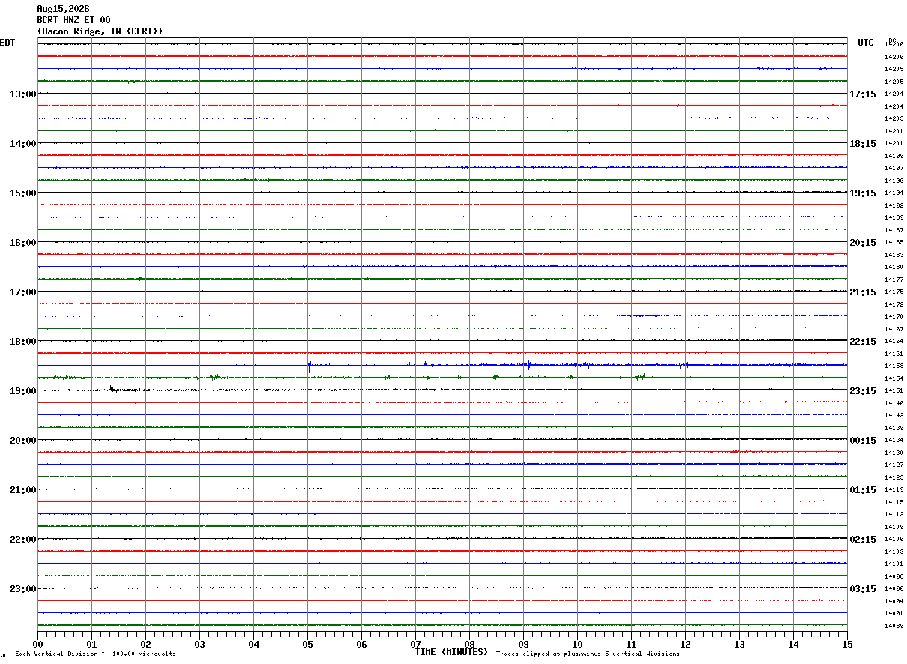This screenshot has width=907, height=664.
Task: Click the Bacon Ridge, TN (CERI) text
Action: (x=100, y=31)
